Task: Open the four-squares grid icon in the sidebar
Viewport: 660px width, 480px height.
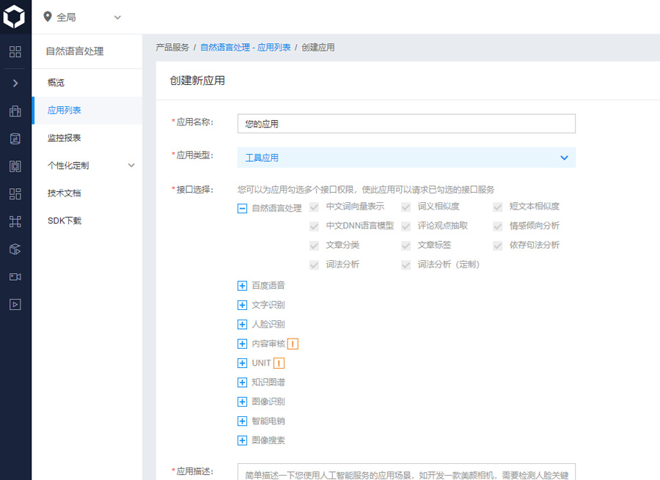Action: (x=15, y=52)
